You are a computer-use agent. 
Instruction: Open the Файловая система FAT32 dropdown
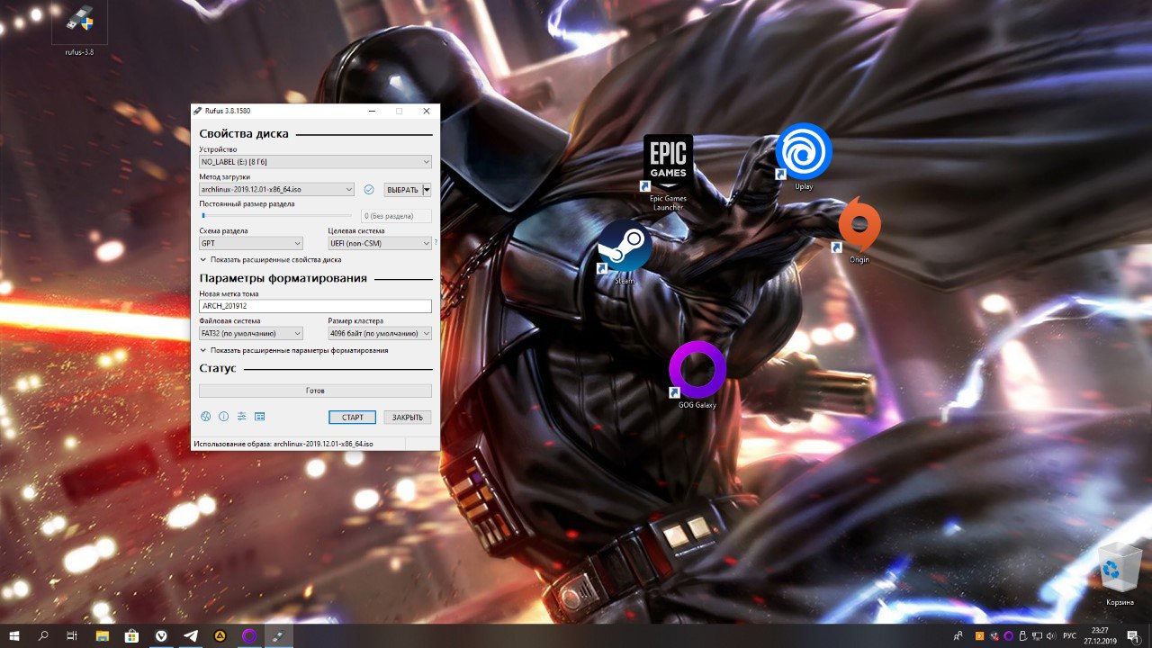251,333
